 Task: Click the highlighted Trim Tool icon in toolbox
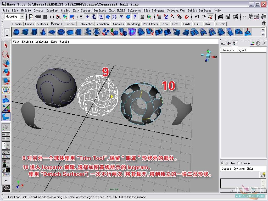pos(6,117)
